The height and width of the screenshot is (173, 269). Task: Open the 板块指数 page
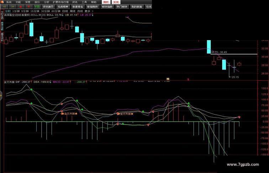tap(107, 7)
